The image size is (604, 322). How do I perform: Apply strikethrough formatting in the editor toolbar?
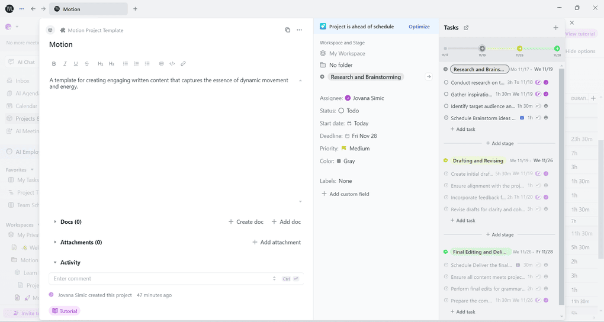[x=87, y=64]
